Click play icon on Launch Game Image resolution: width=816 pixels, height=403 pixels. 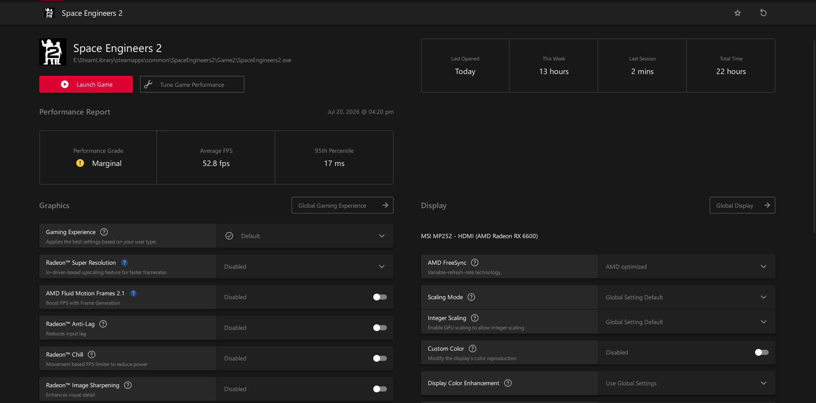coord(65,84)
